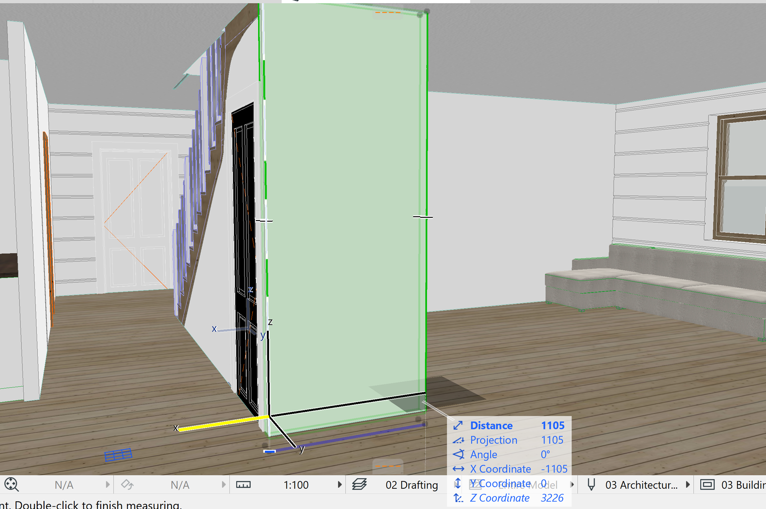Viewport: 766px width, 509px height.
Task: Click the blue editing plane grid icon
Action: click(118, 455)
